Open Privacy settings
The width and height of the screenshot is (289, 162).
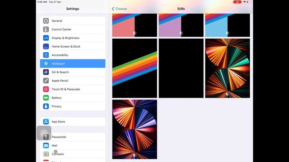73,106
